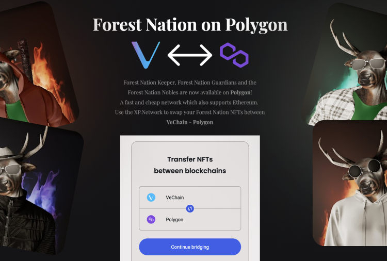Click the large purple Polygon logo
The width and height of the screenshot is (387, 261).
point(234,55)
